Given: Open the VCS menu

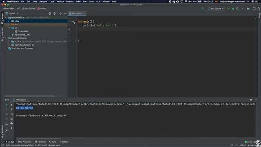Looking at the screenshot, I should click(x=98, y=2).
